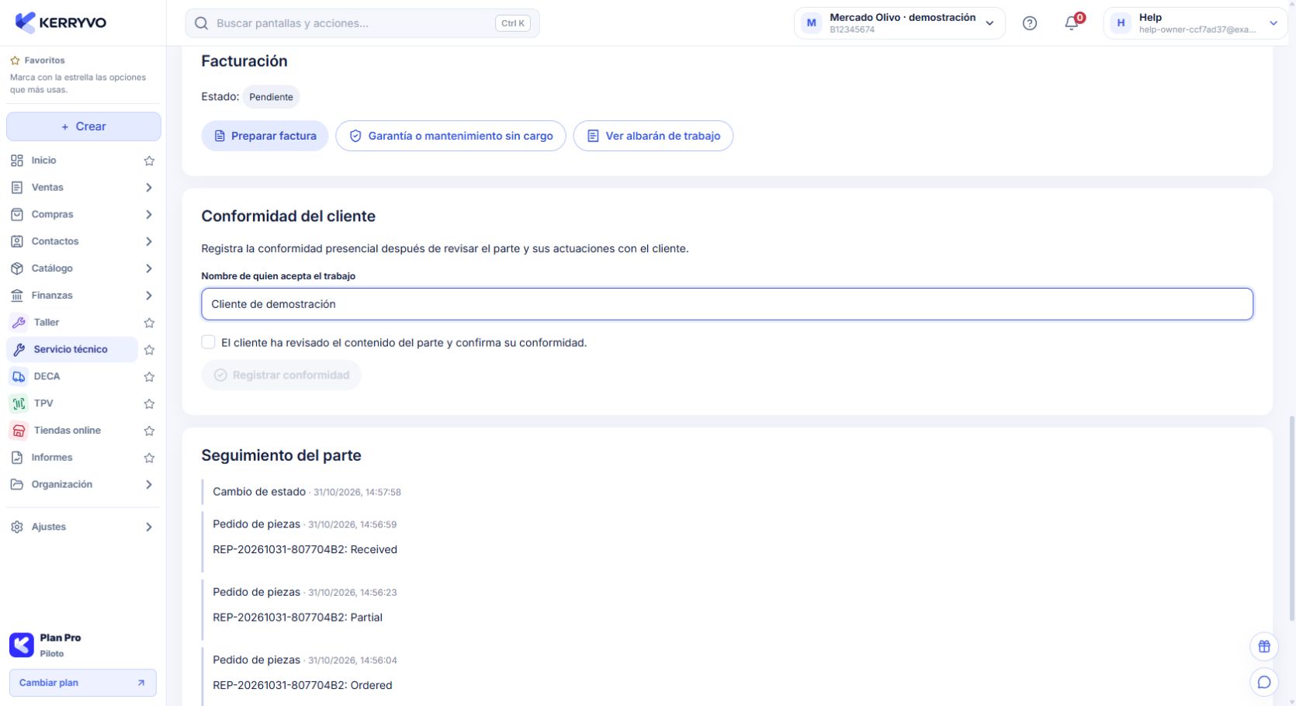Star the Informes menu option
The image size is (1296, 706).
pos(149,458)
